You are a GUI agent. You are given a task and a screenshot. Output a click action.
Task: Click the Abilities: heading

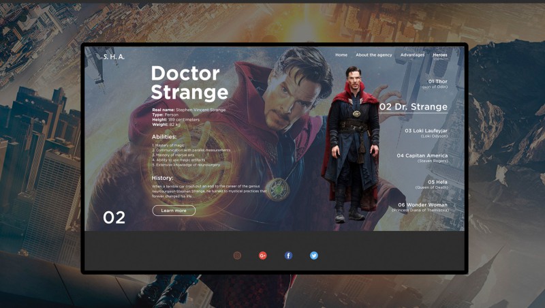[164, 137]
